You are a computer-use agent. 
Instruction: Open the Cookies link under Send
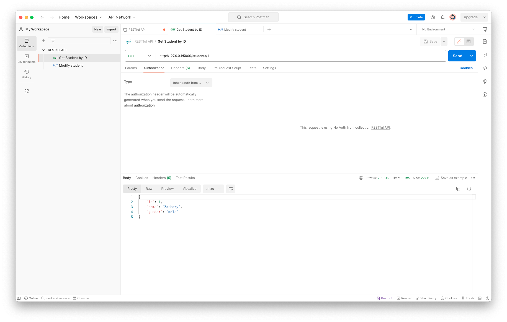coord(466,68)
